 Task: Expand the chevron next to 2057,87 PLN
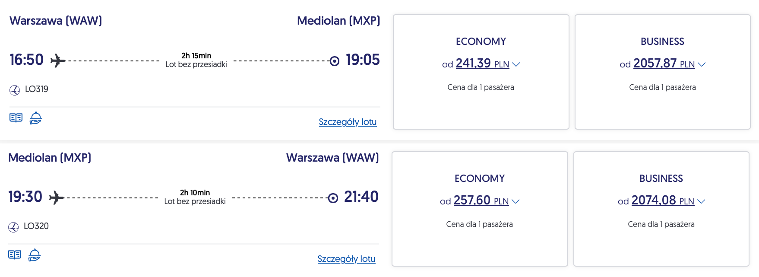[702, 64]
